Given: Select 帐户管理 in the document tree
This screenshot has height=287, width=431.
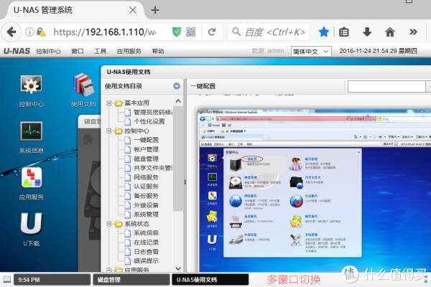Looking at the screenshot, I should pos(147,149).
